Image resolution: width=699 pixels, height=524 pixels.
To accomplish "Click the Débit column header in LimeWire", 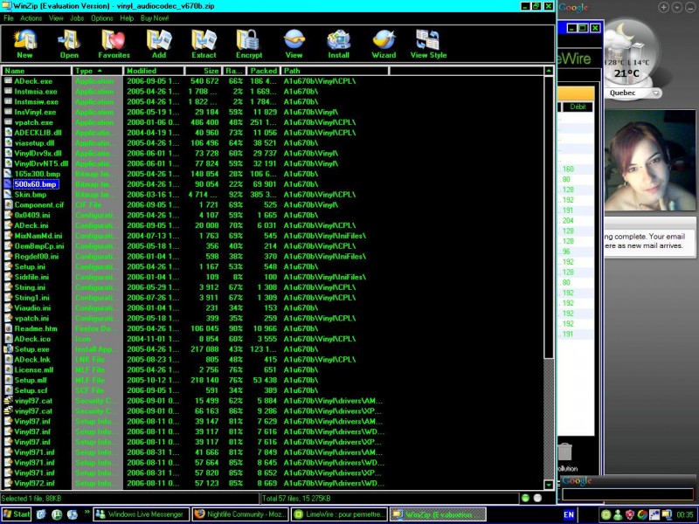I will tap(578, 107).
